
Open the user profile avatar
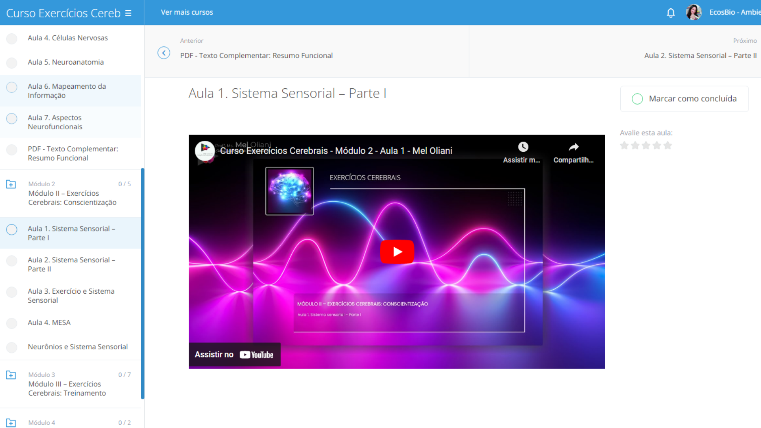click(694, 12)
